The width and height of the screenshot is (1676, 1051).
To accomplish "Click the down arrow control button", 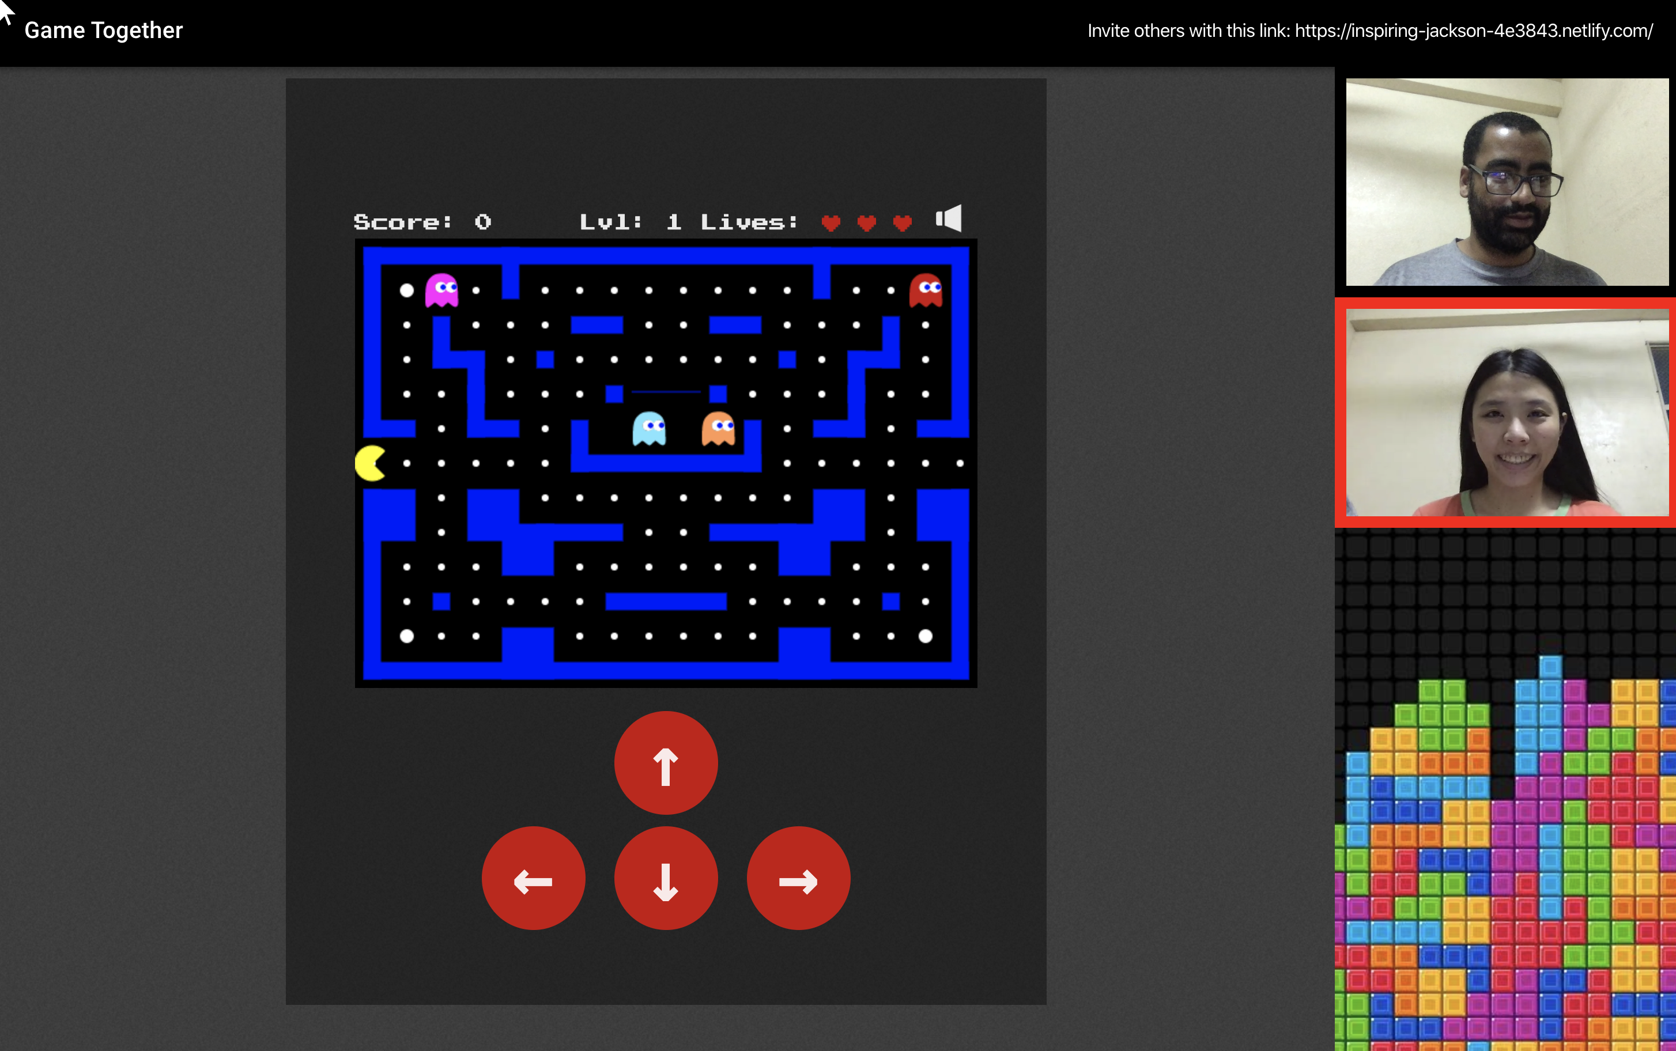I will [x=665, y=878].
